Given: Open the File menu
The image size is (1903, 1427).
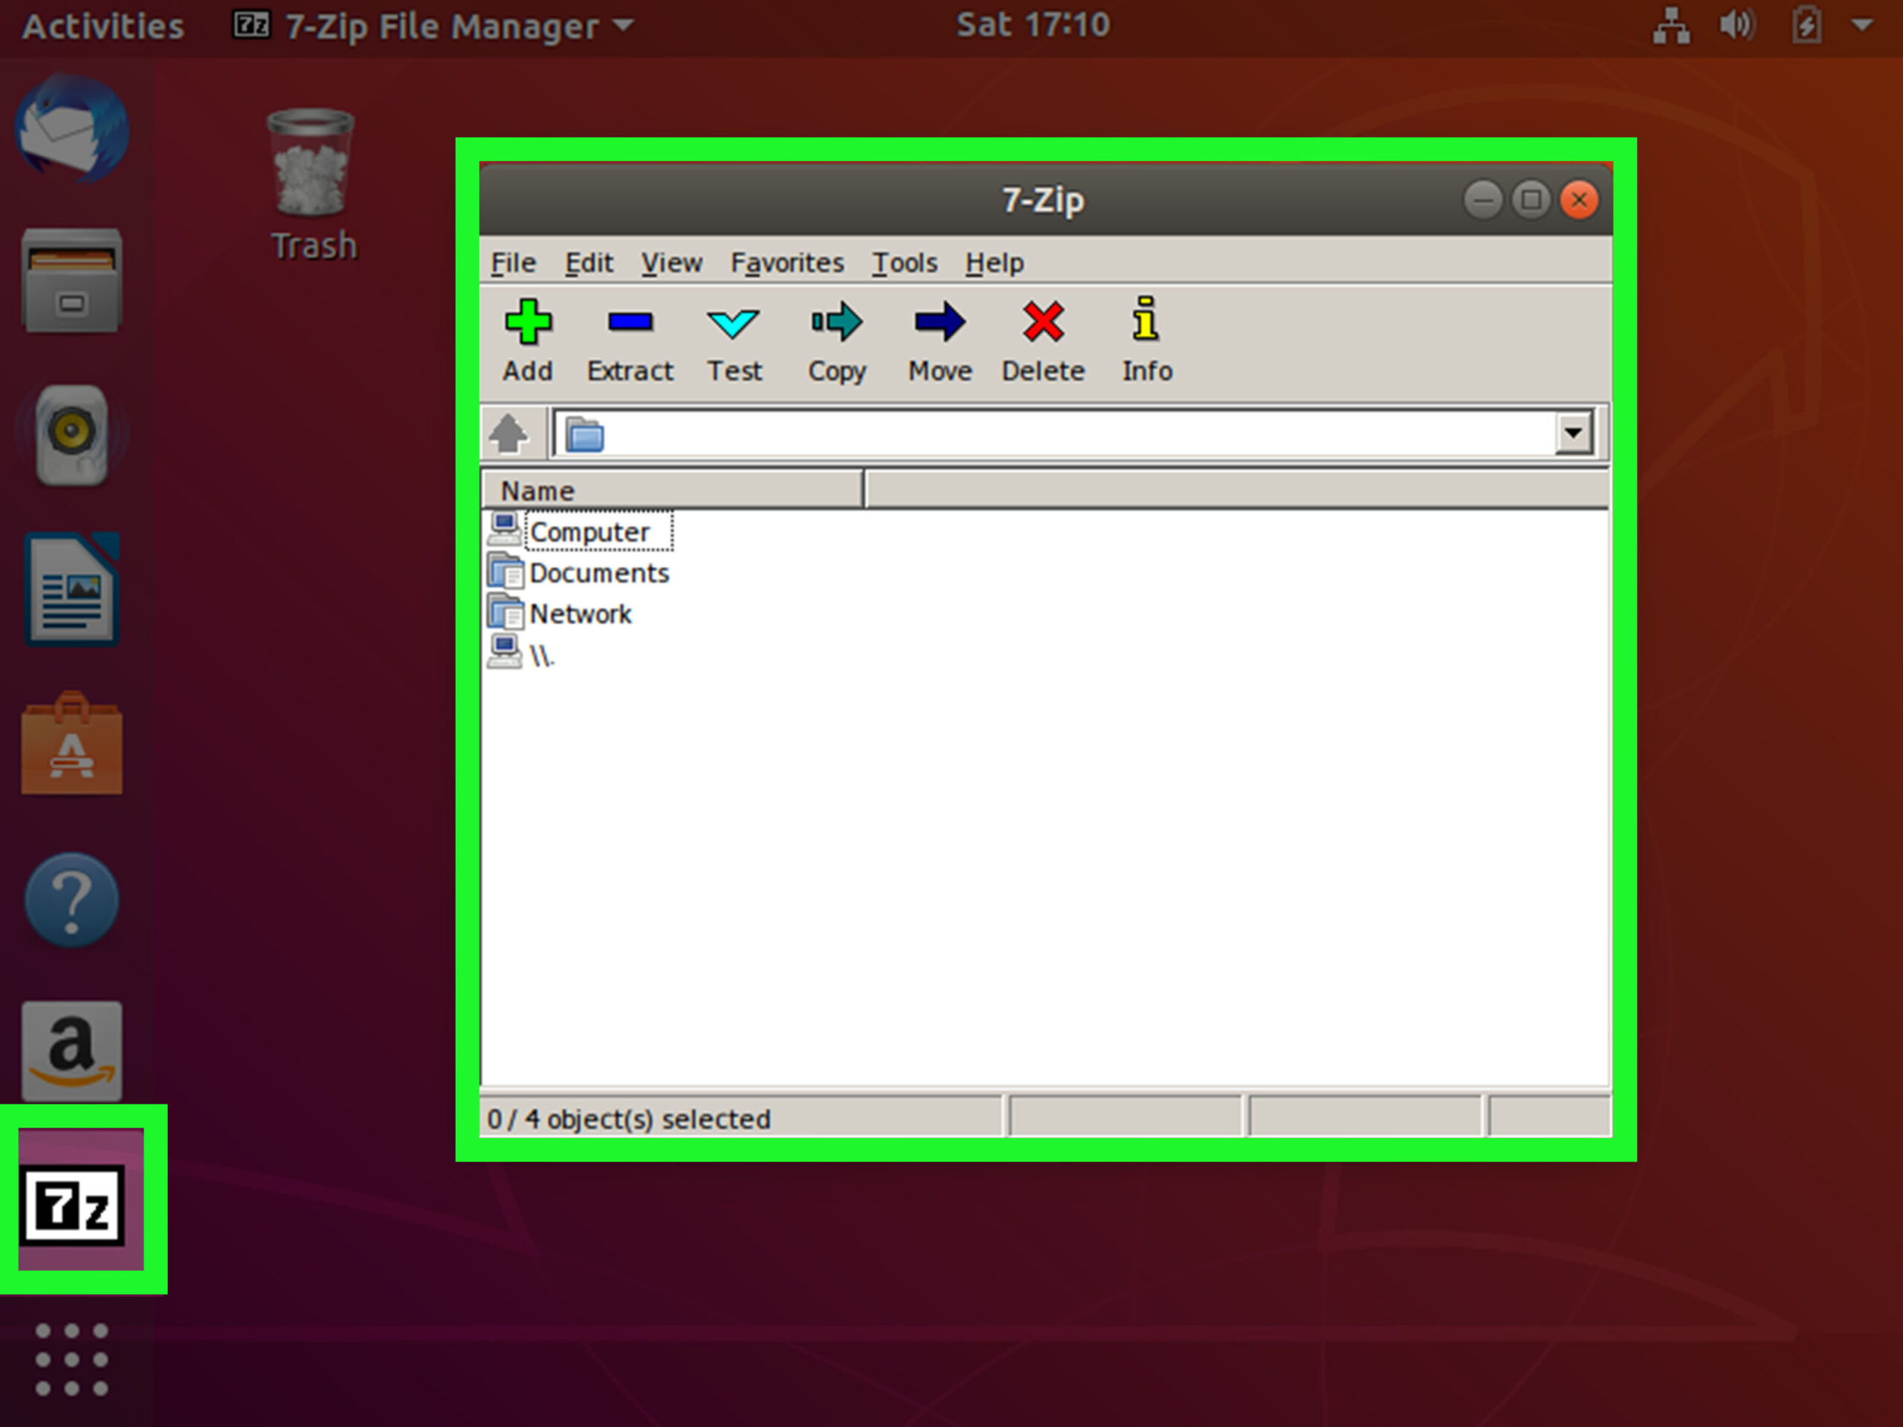Looking at the screenshot, I should tap(512, 262).
